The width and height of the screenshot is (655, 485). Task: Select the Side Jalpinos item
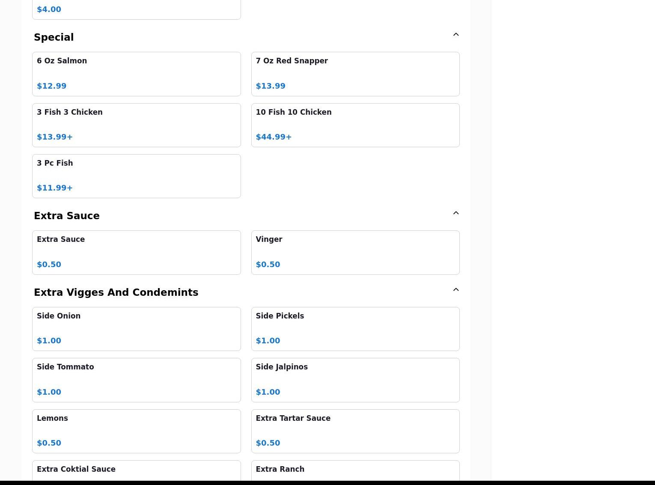pos(355,380)
